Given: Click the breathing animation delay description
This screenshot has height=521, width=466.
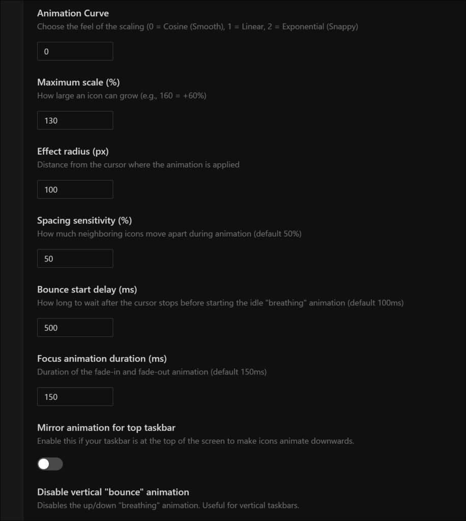Looking at the screenshot, I should tap(221, 302).
